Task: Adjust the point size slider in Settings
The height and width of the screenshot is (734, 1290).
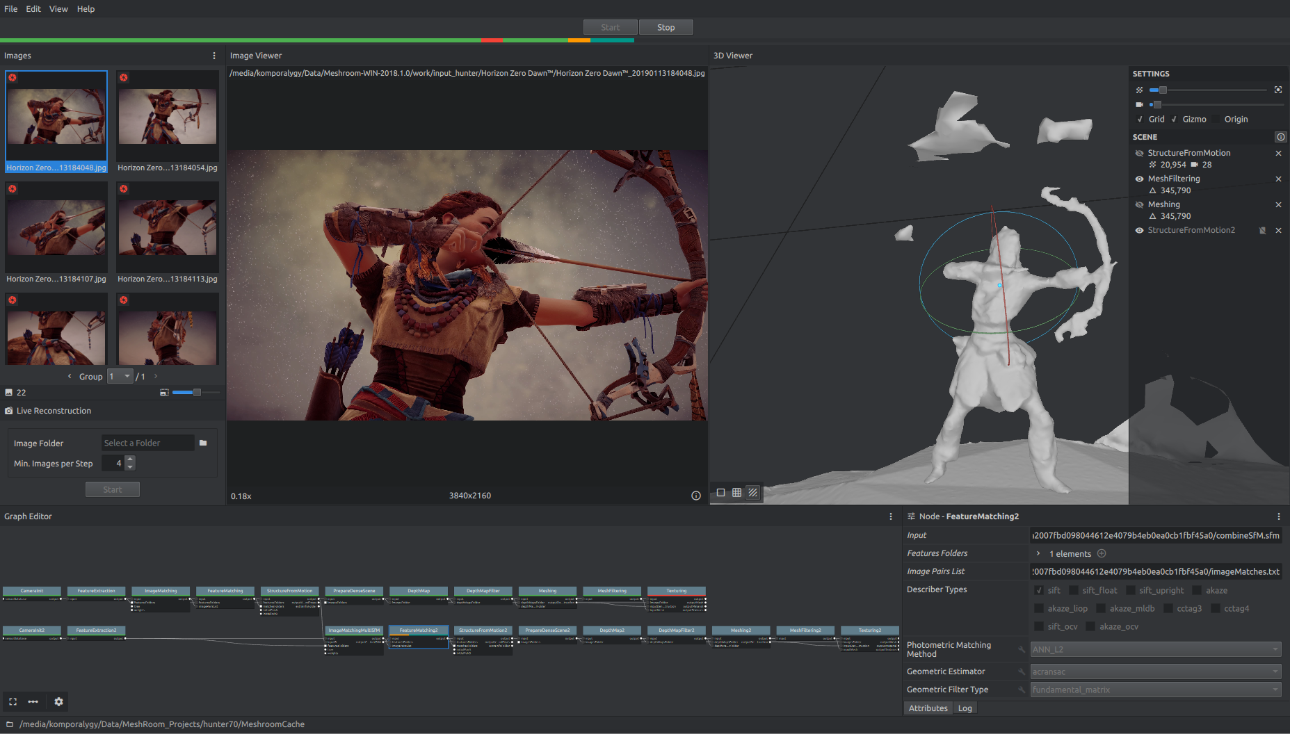Action: [x=1207, y=90]
